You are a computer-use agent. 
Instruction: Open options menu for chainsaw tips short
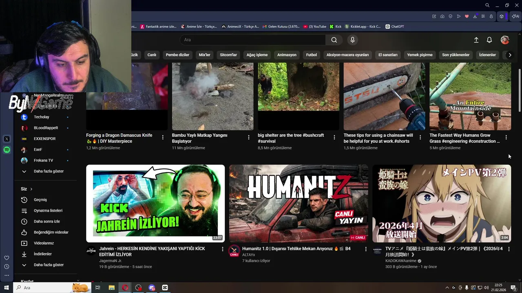[420, 138]
